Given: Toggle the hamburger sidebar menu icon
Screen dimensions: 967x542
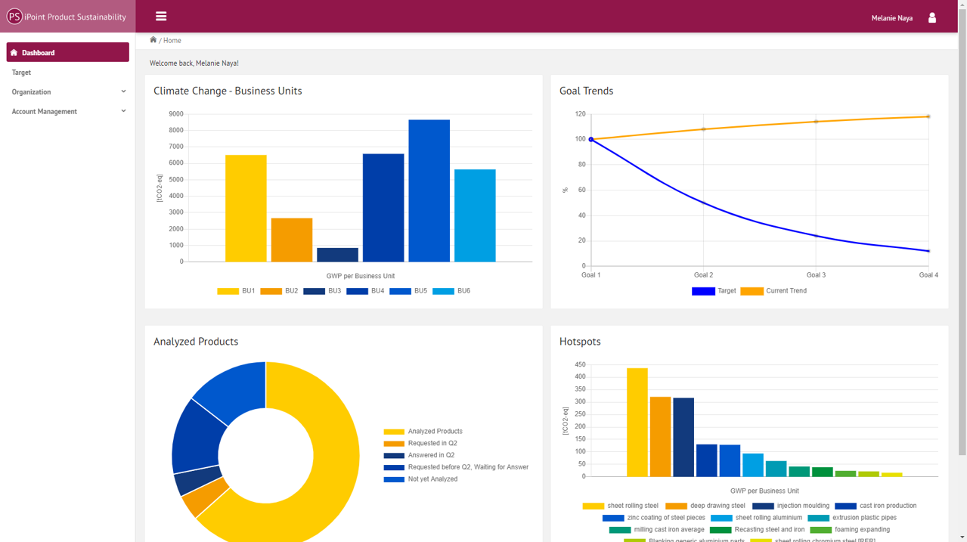Looking at the screenshot, I should [161, 16].
